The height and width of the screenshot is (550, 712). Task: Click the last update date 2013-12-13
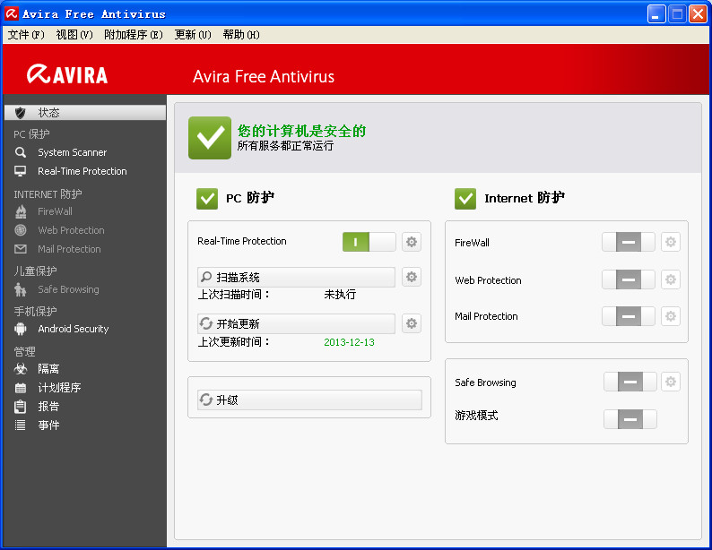(349, 342)
